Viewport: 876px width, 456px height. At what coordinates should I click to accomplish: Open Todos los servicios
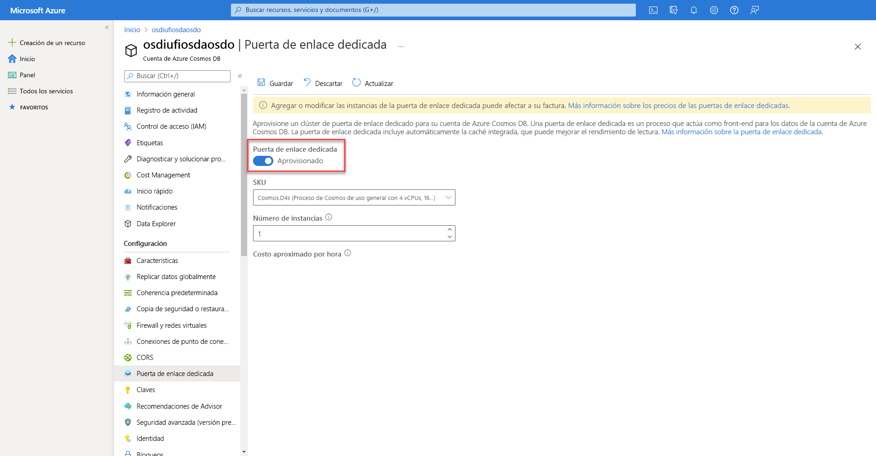pos(46,91)
